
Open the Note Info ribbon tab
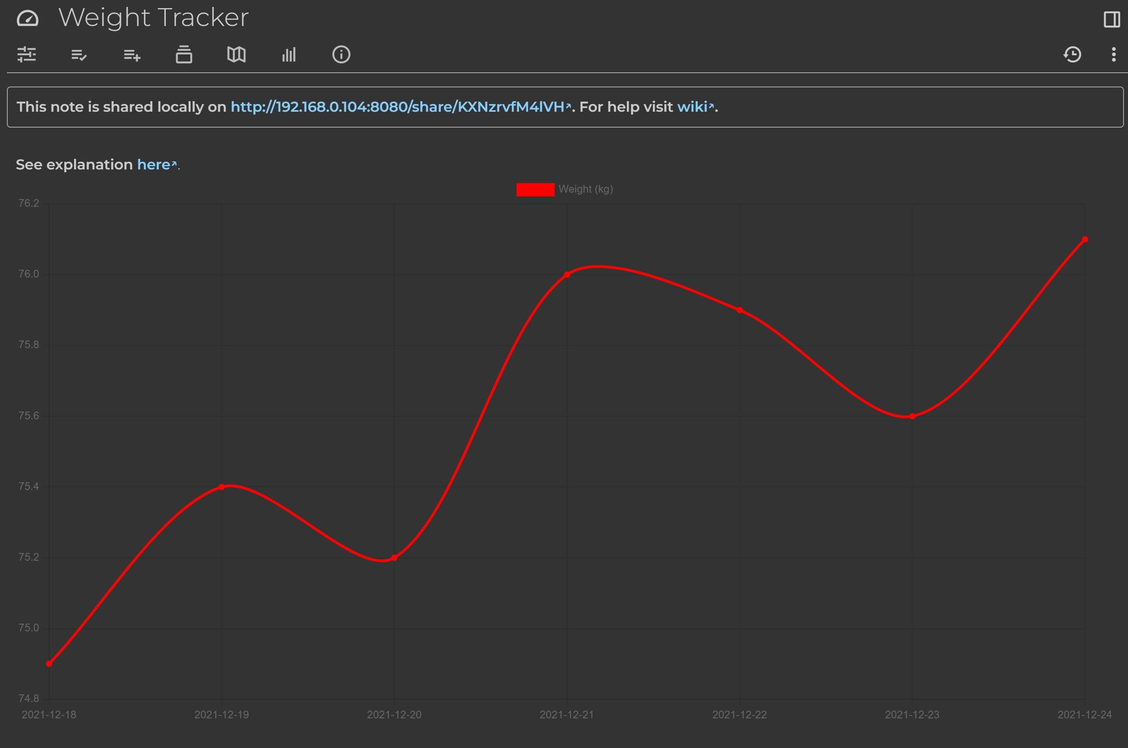click(341, 54)
